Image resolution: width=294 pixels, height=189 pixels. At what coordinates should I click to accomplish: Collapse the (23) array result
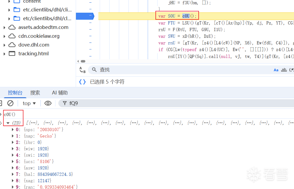8,123
